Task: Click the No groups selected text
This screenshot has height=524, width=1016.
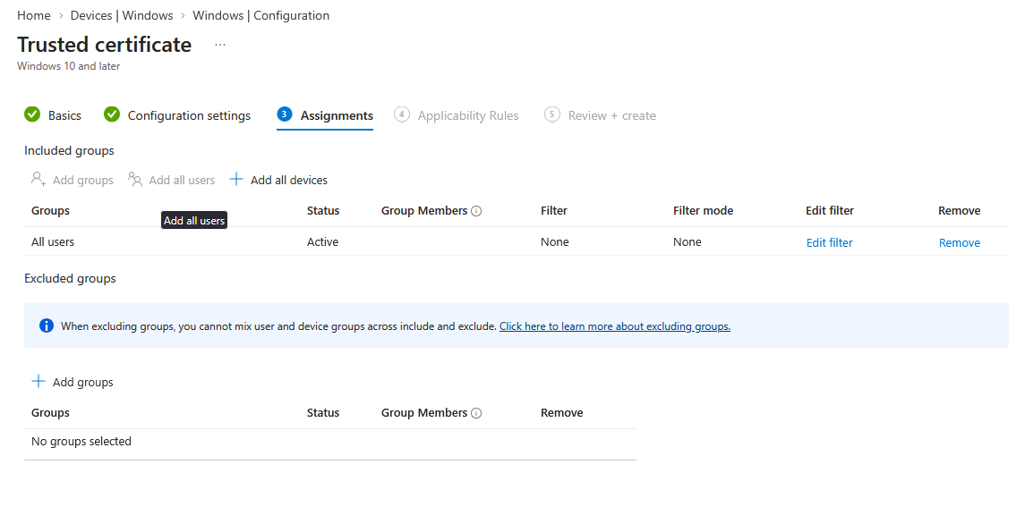Action: [81, 441]
